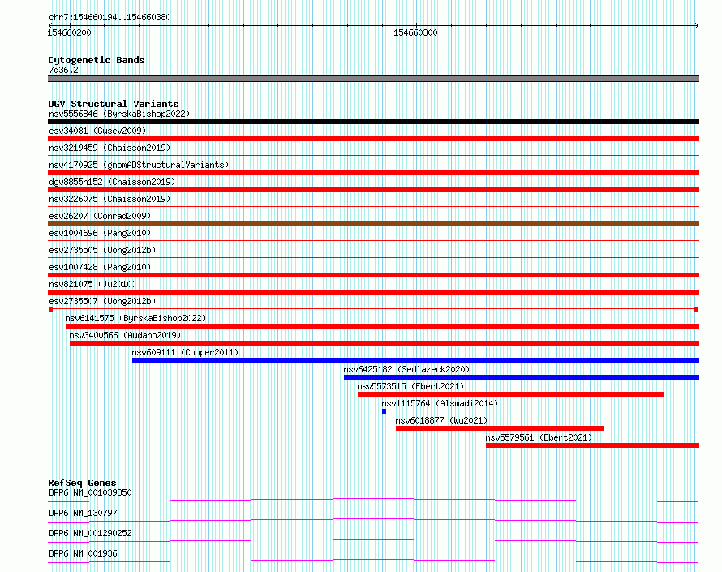Click DPP6|NM_130797 transcript label

click(83, 513)
